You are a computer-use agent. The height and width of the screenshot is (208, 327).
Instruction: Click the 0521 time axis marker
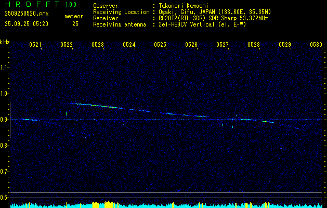tap(35, 45)
